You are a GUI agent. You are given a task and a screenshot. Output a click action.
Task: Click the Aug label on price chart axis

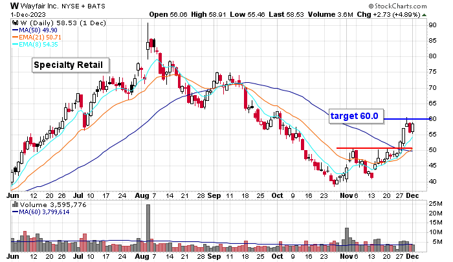142,196
